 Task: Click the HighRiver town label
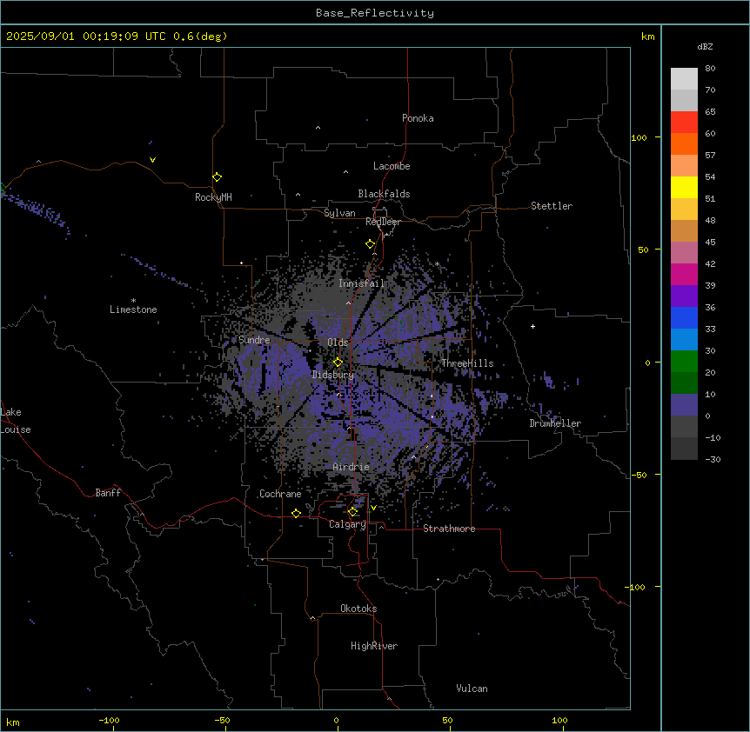tap(374, 646)
